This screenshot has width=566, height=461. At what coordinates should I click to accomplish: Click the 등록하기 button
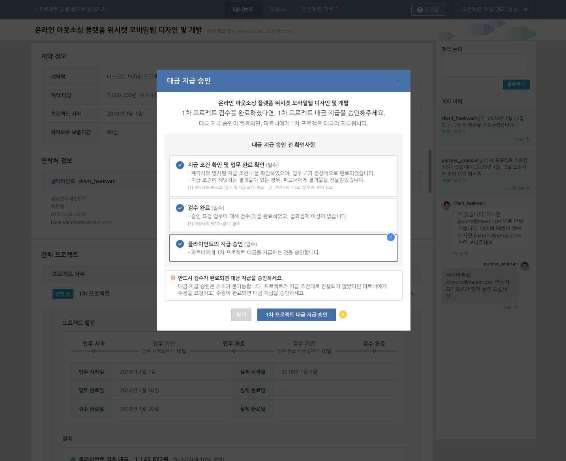516,84
